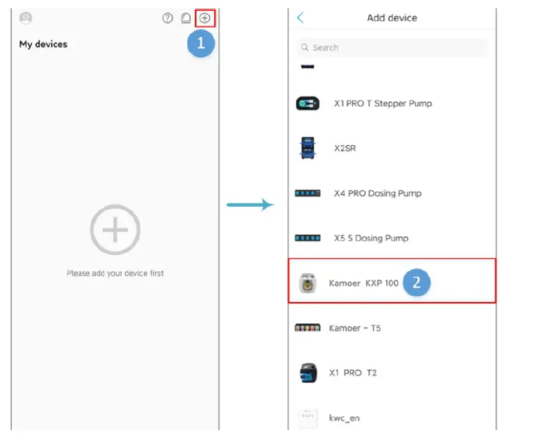Tap the small plus add-device icon

(x=205, y=18)
